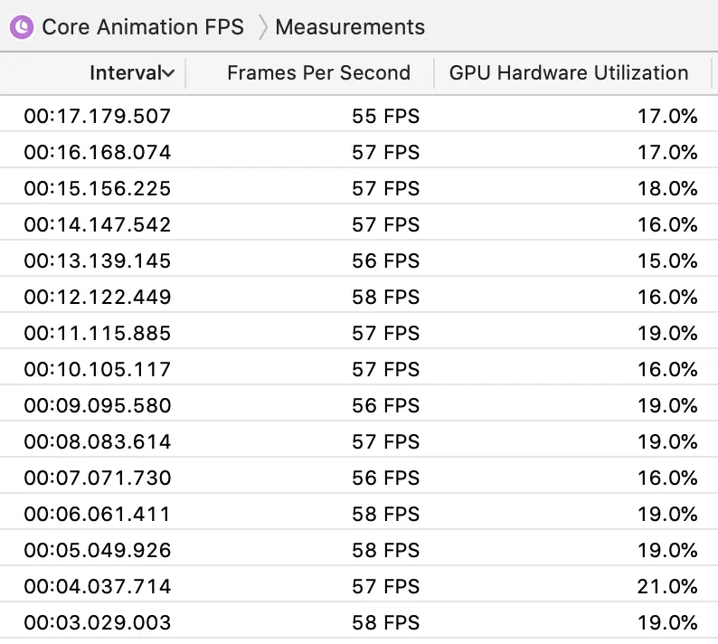Open the Measurements breadcrumb item
Image resolution: width=718 pixels, height=644 pixels.
[x=349, y=27]
